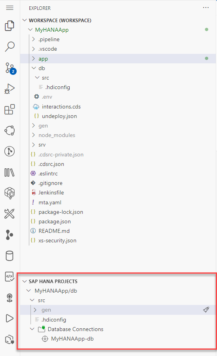Select .hdiconfig in SAP HANA PROJECTS
This screenshot has width=217, height=356.
coord(54,320)
